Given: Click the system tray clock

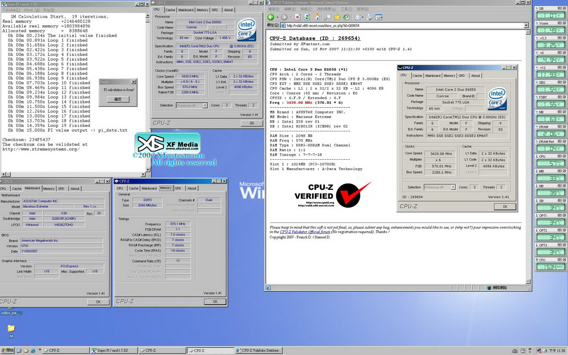Looking at the screenshot, I should tap(557, 351).
